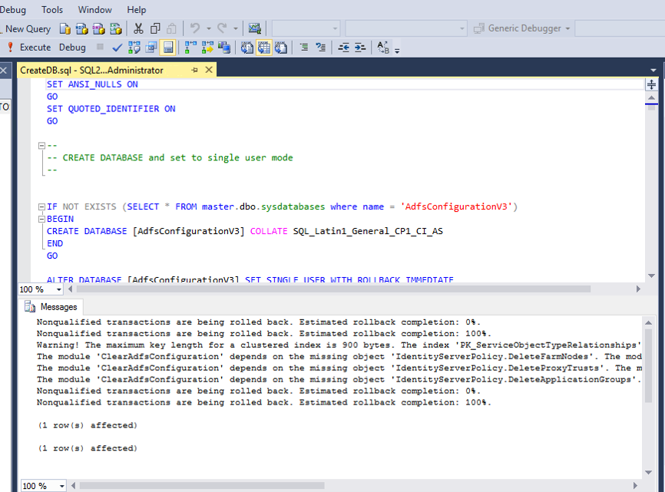Click the Paste icon

171,28
